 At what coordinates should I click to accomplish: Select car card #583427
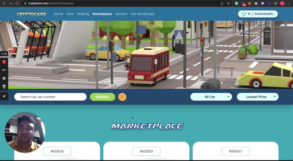(236, 151)
